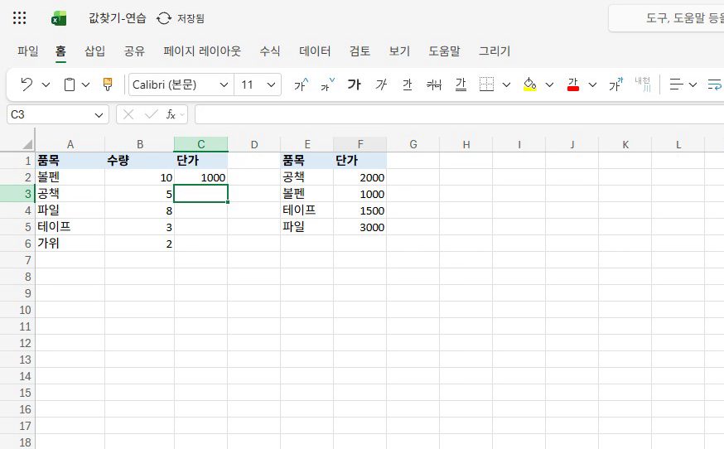Select cell F5 with value 3000
The height and width of the screenshot is (449, 724).
pyautogui.click(x=360, y=227)
